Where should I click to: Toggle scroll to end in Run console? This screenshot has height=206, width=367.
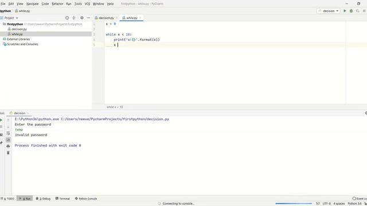click(x=8, y=140)
